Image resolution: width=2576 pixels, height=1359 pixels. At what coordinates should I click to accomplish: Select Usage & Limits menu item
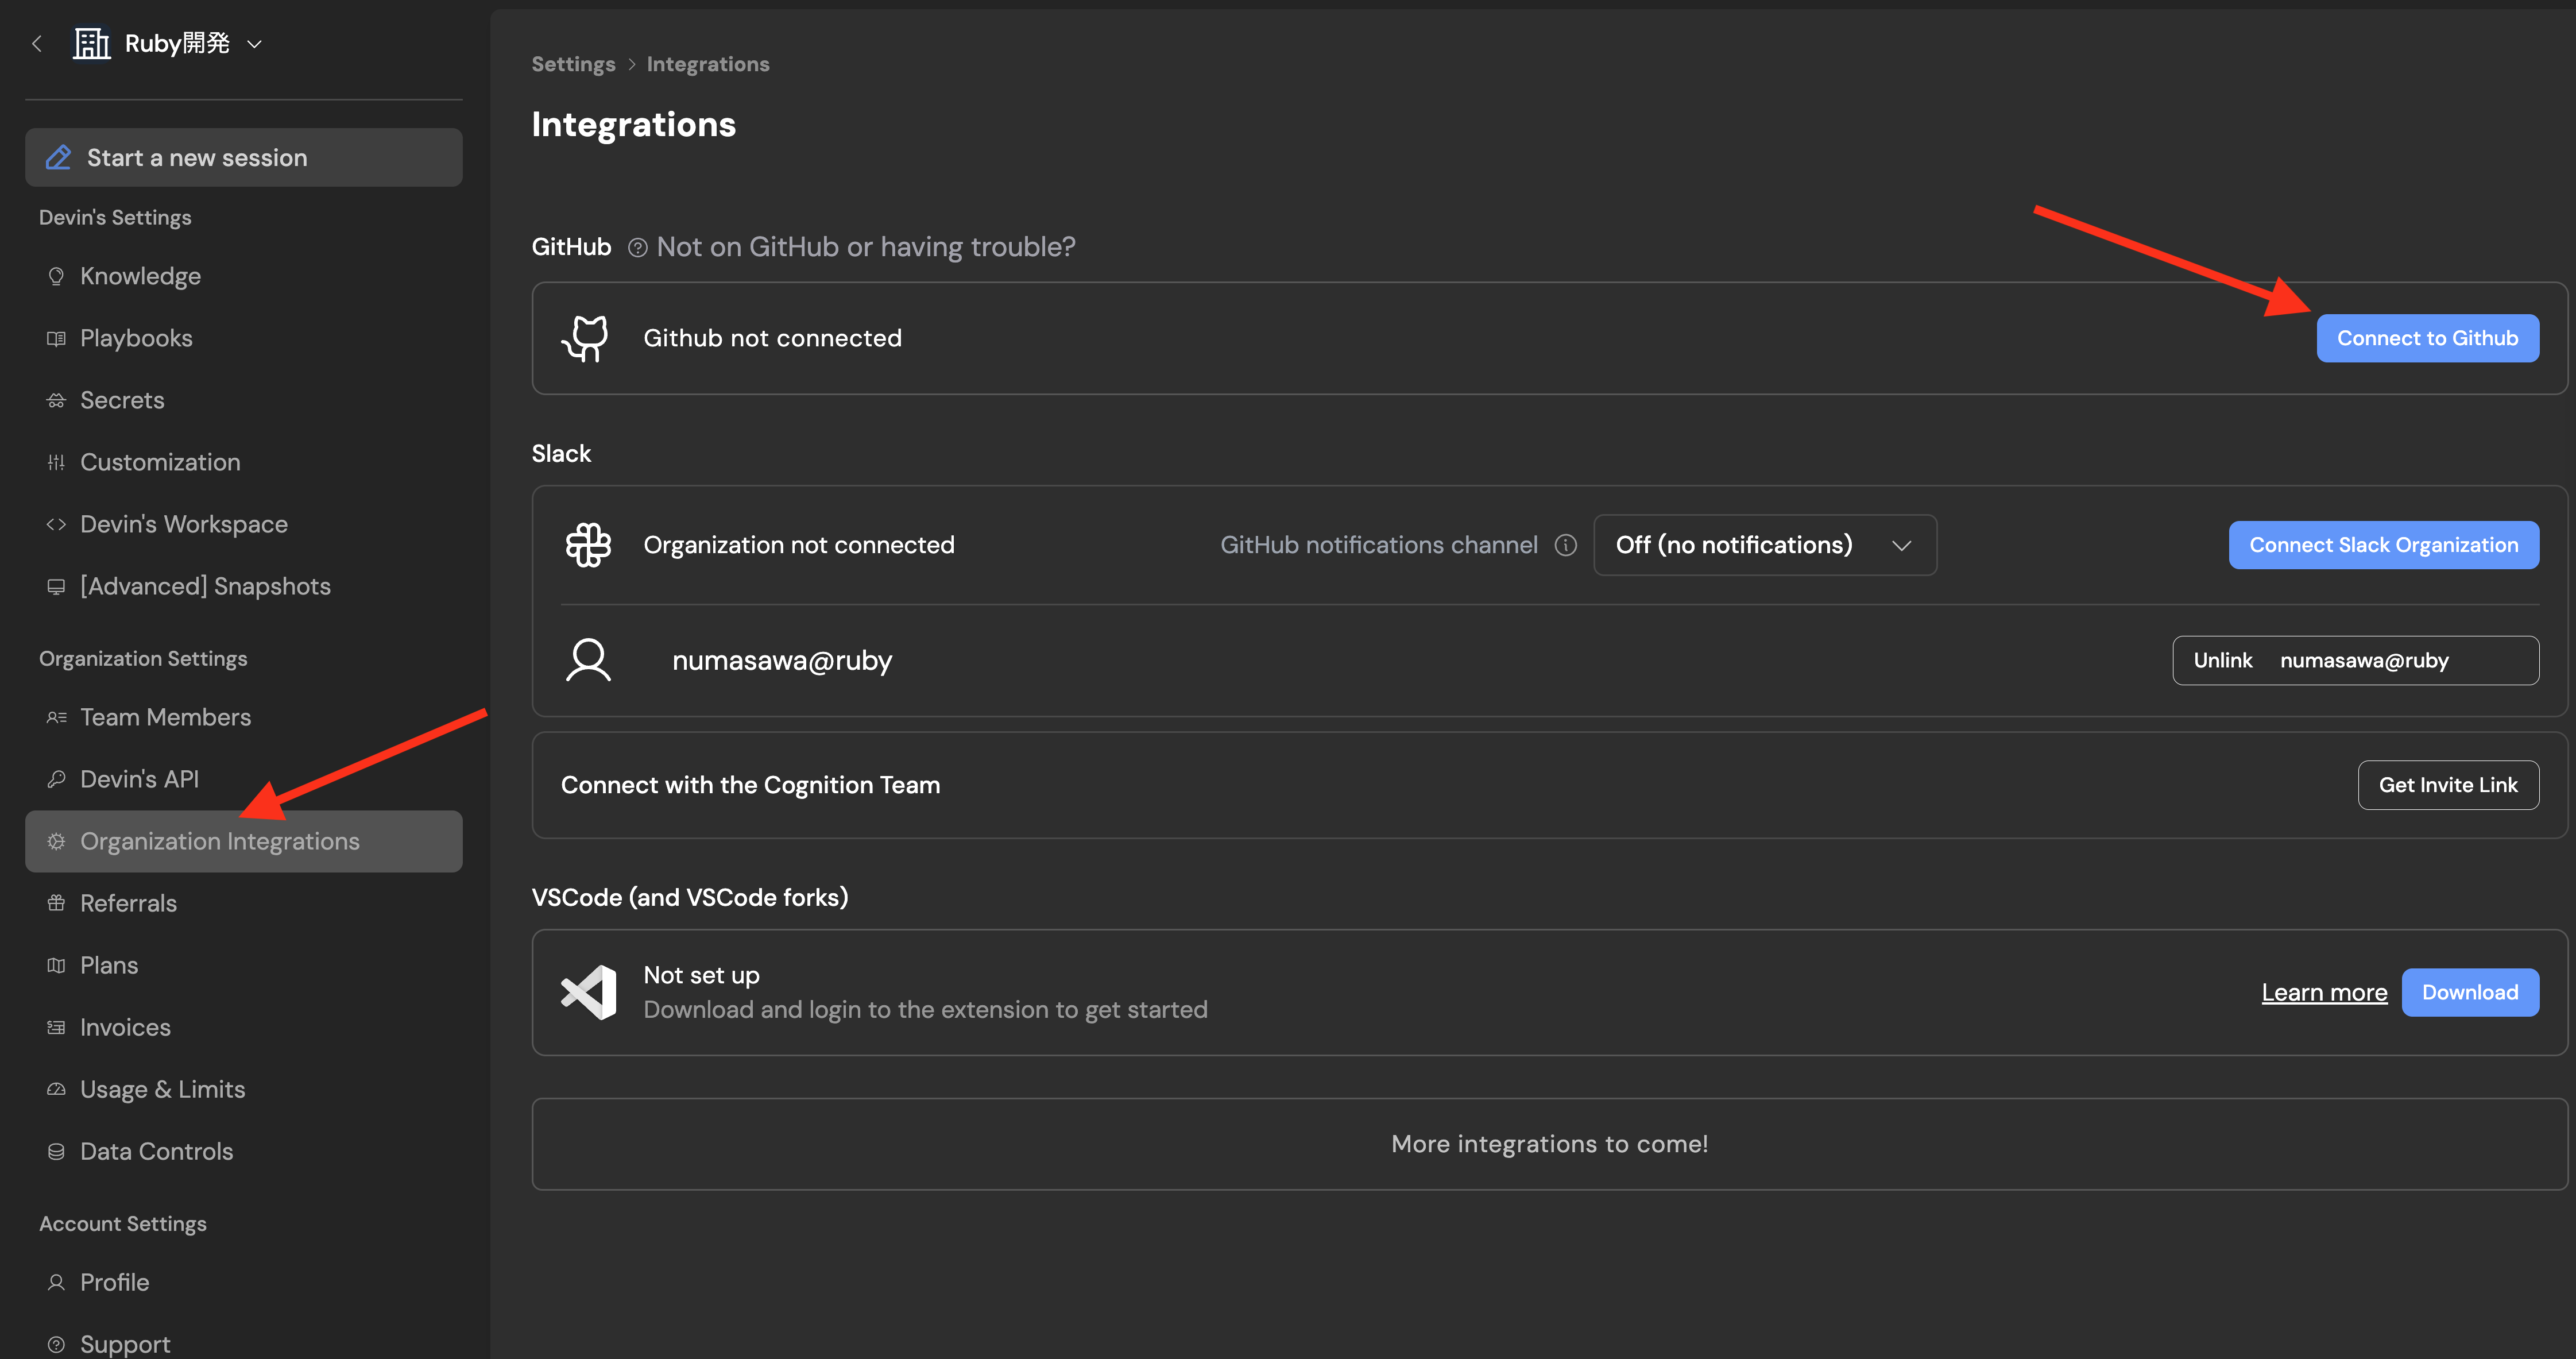point(162,1089)
